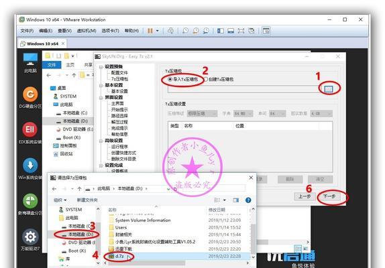Click the blue help icon in file dialog
Screen dimensions: 385x268
248,200
